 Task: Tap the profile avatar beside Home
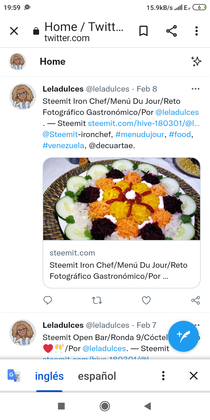pos(18,62)
